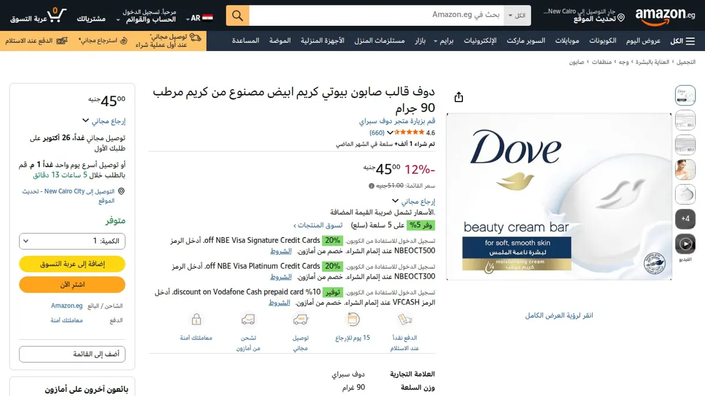Image resolution: width=705 pixels, height=396 pixels.
Task: Select first Dove product thumbnail
Action: [x=685, y=96]
